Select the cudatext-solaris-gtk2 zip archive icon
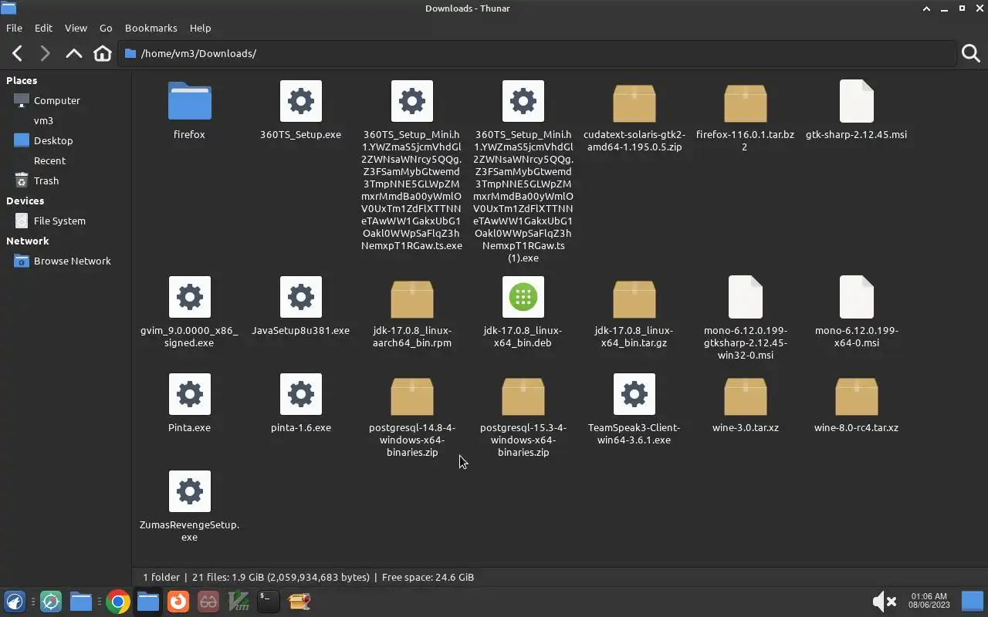The width and height of the screenshot is (988, 617). 634,102
